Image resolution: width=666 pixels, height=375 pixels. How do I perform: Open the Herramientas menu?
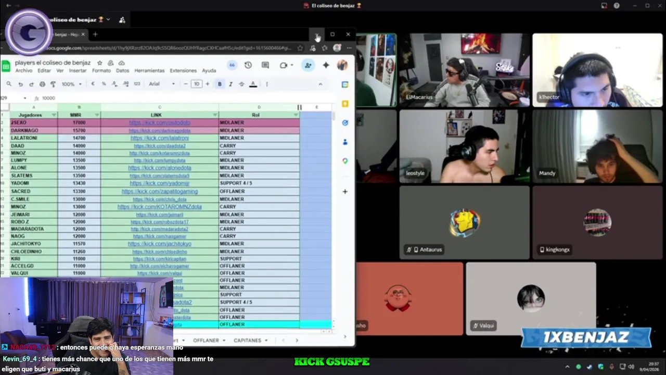149,71
